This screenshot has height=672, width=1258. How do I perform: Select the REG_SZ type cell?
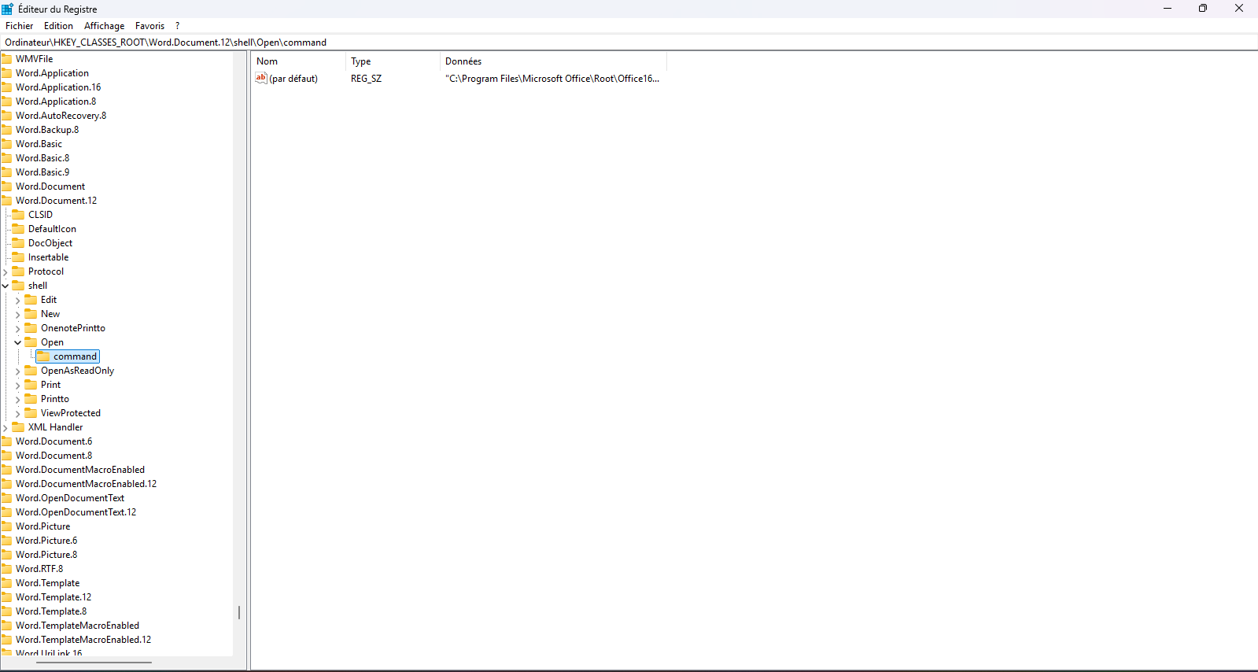coord(366,79)
